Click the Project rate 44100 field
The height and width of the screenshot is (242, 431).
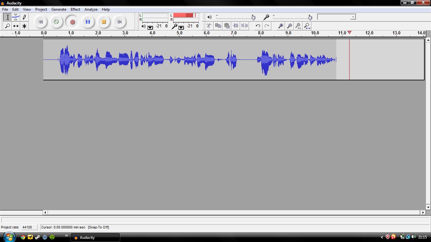pyautogui.click(x=29, y=227)
